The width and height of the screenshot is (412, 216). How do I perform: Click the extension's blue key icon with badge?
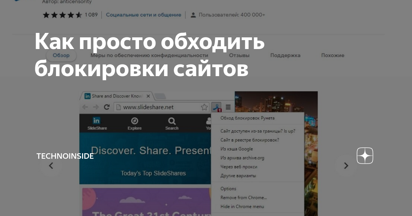(x=216, y=107)
